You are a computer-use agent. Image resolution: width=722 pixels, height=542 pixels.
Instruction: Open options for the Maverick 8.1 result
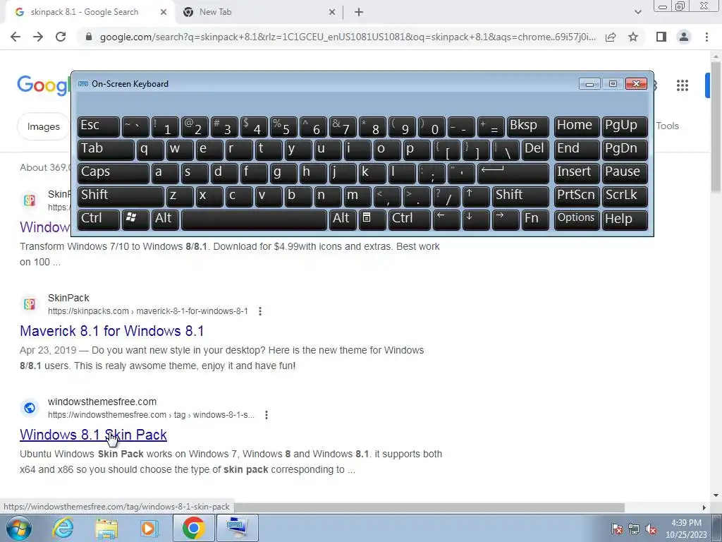[x=260, y=311]
